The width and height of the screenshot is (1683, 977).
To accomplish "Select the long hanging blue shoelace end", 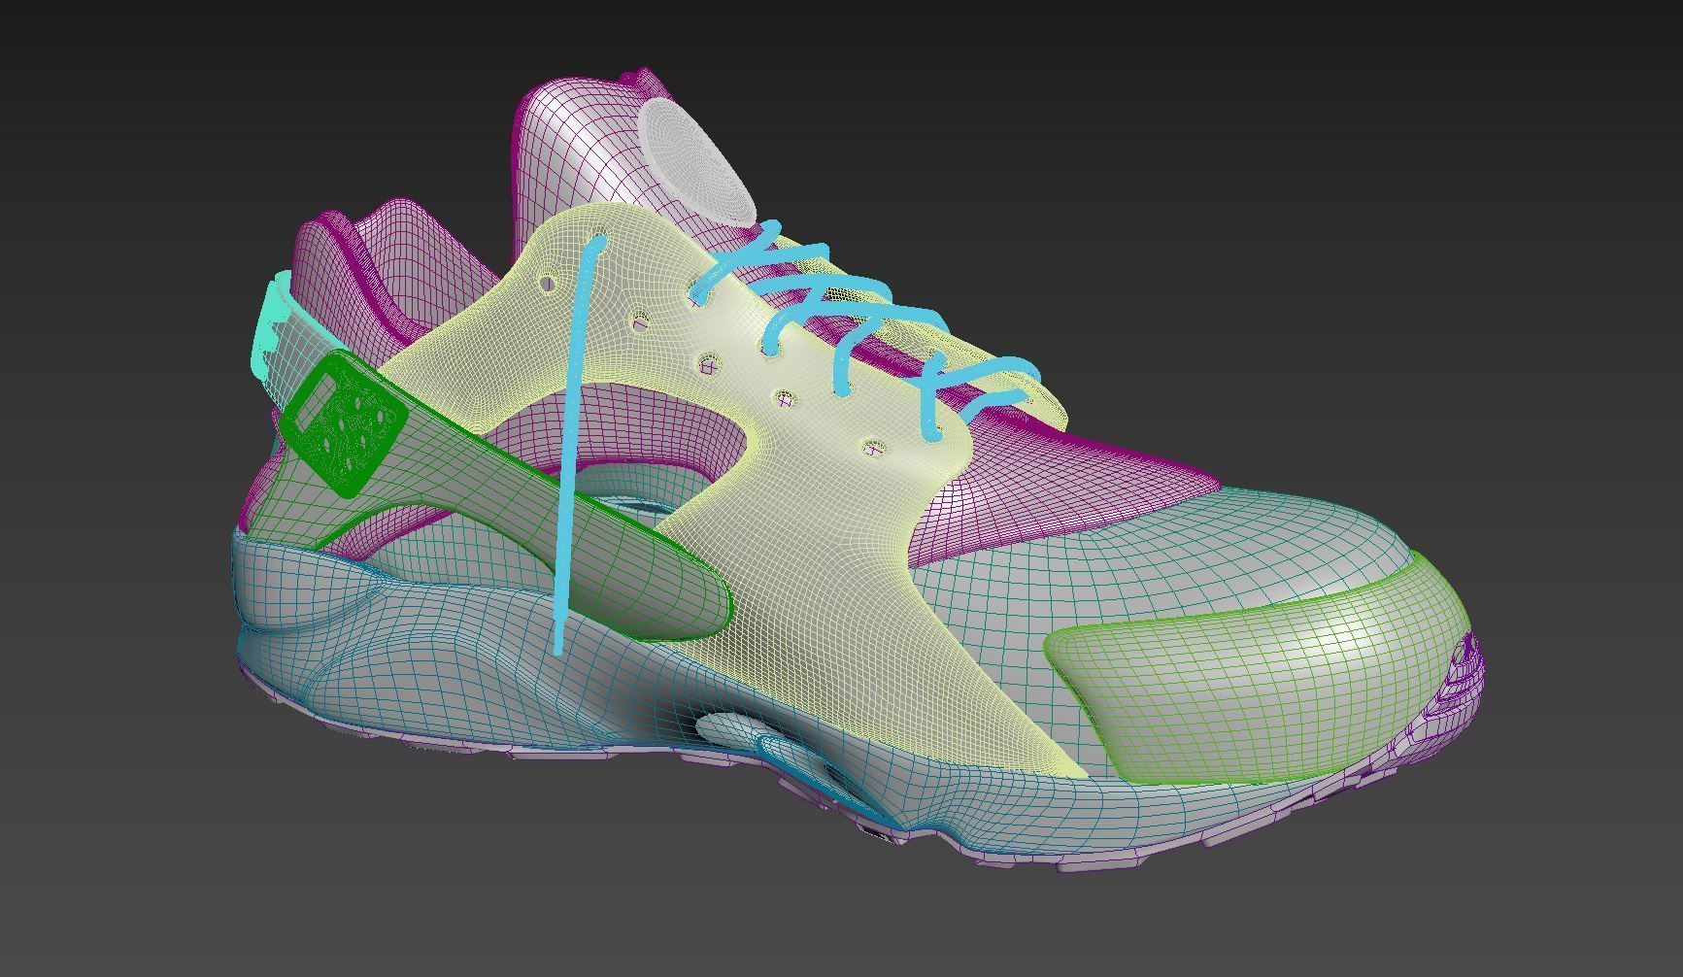I will pyautogui.click(x=575, y=442).
